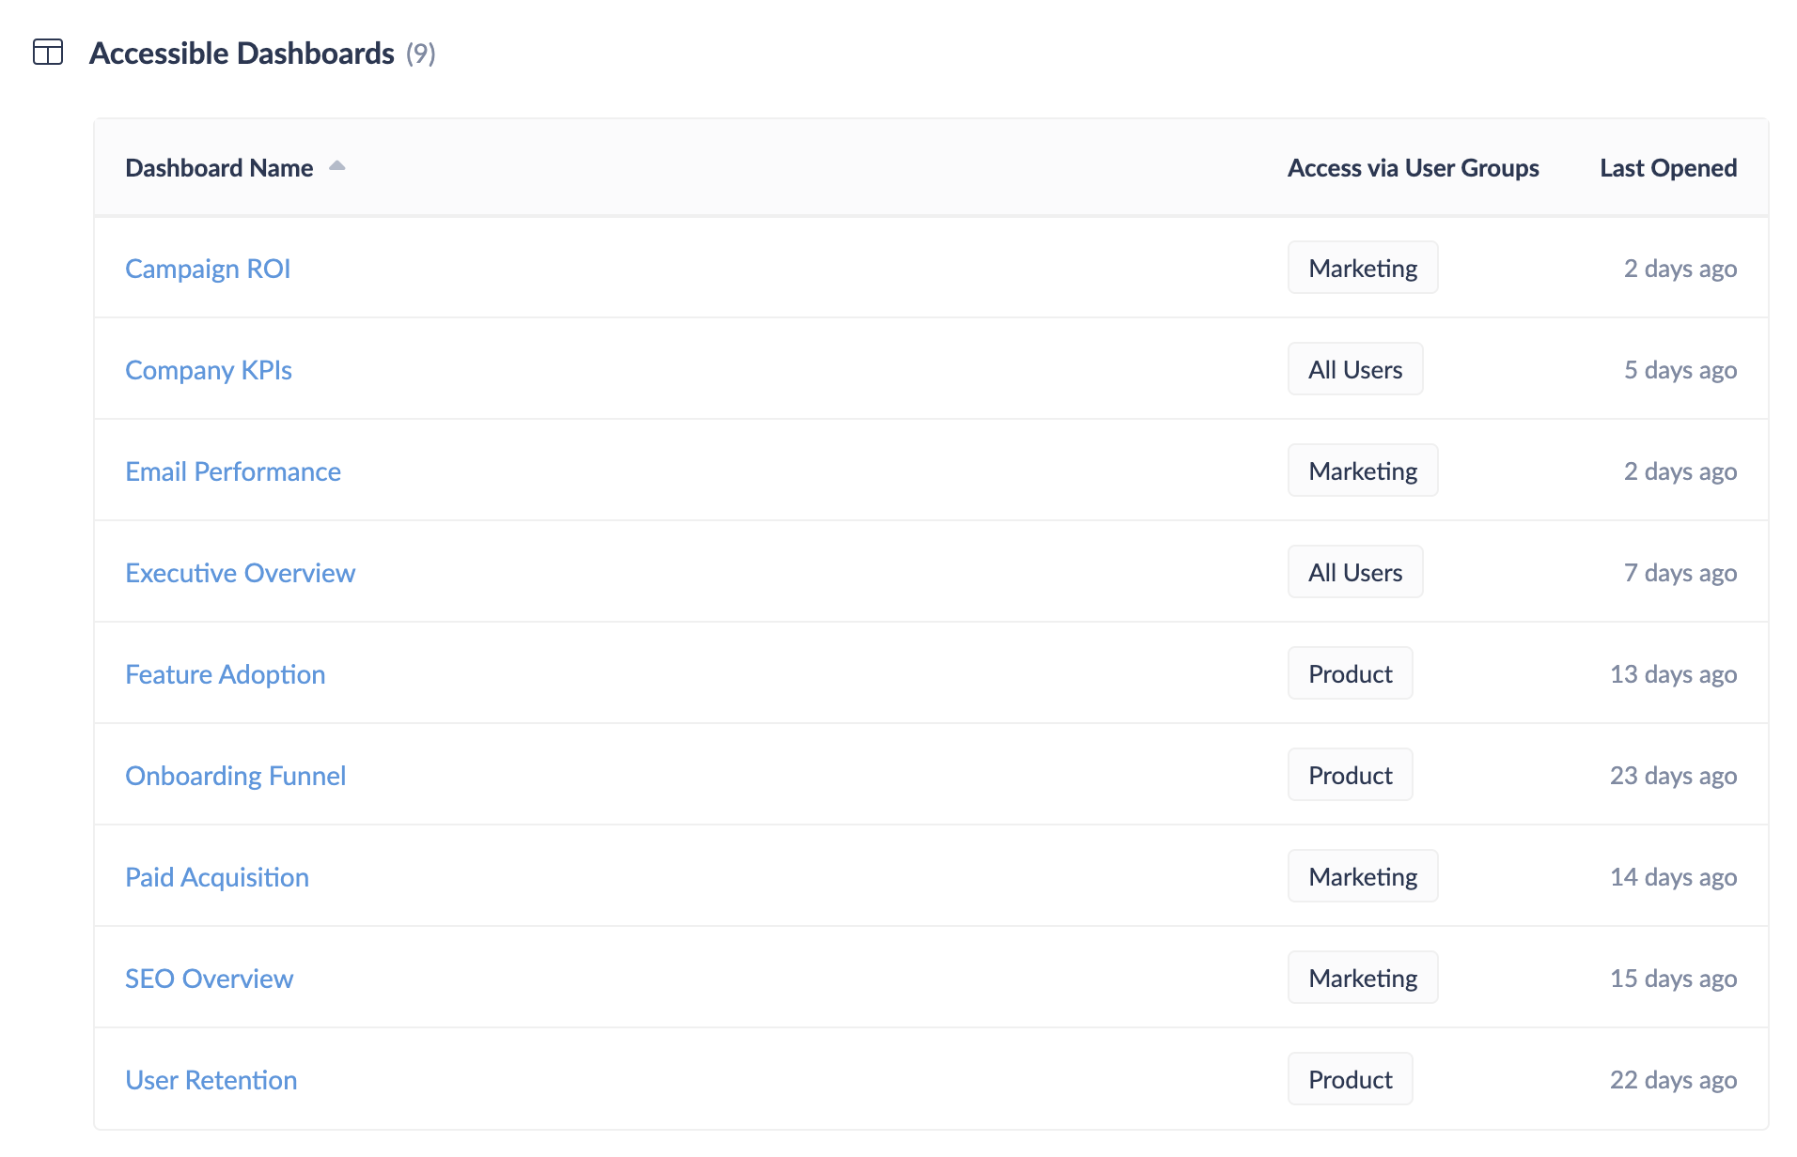Open the SEO Overview dashboard
1797x1157 pixels.
point(209,978)
